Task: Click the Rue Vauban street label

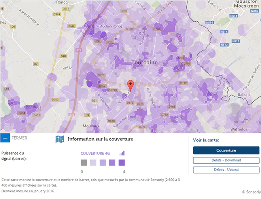Action: click(120, 122)
